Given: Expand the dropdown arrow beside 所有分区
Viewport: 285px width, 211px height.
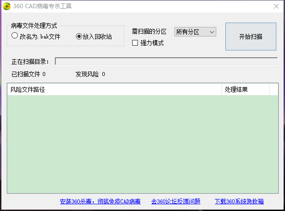Looking at the screenshot, I should pos(212,32).
